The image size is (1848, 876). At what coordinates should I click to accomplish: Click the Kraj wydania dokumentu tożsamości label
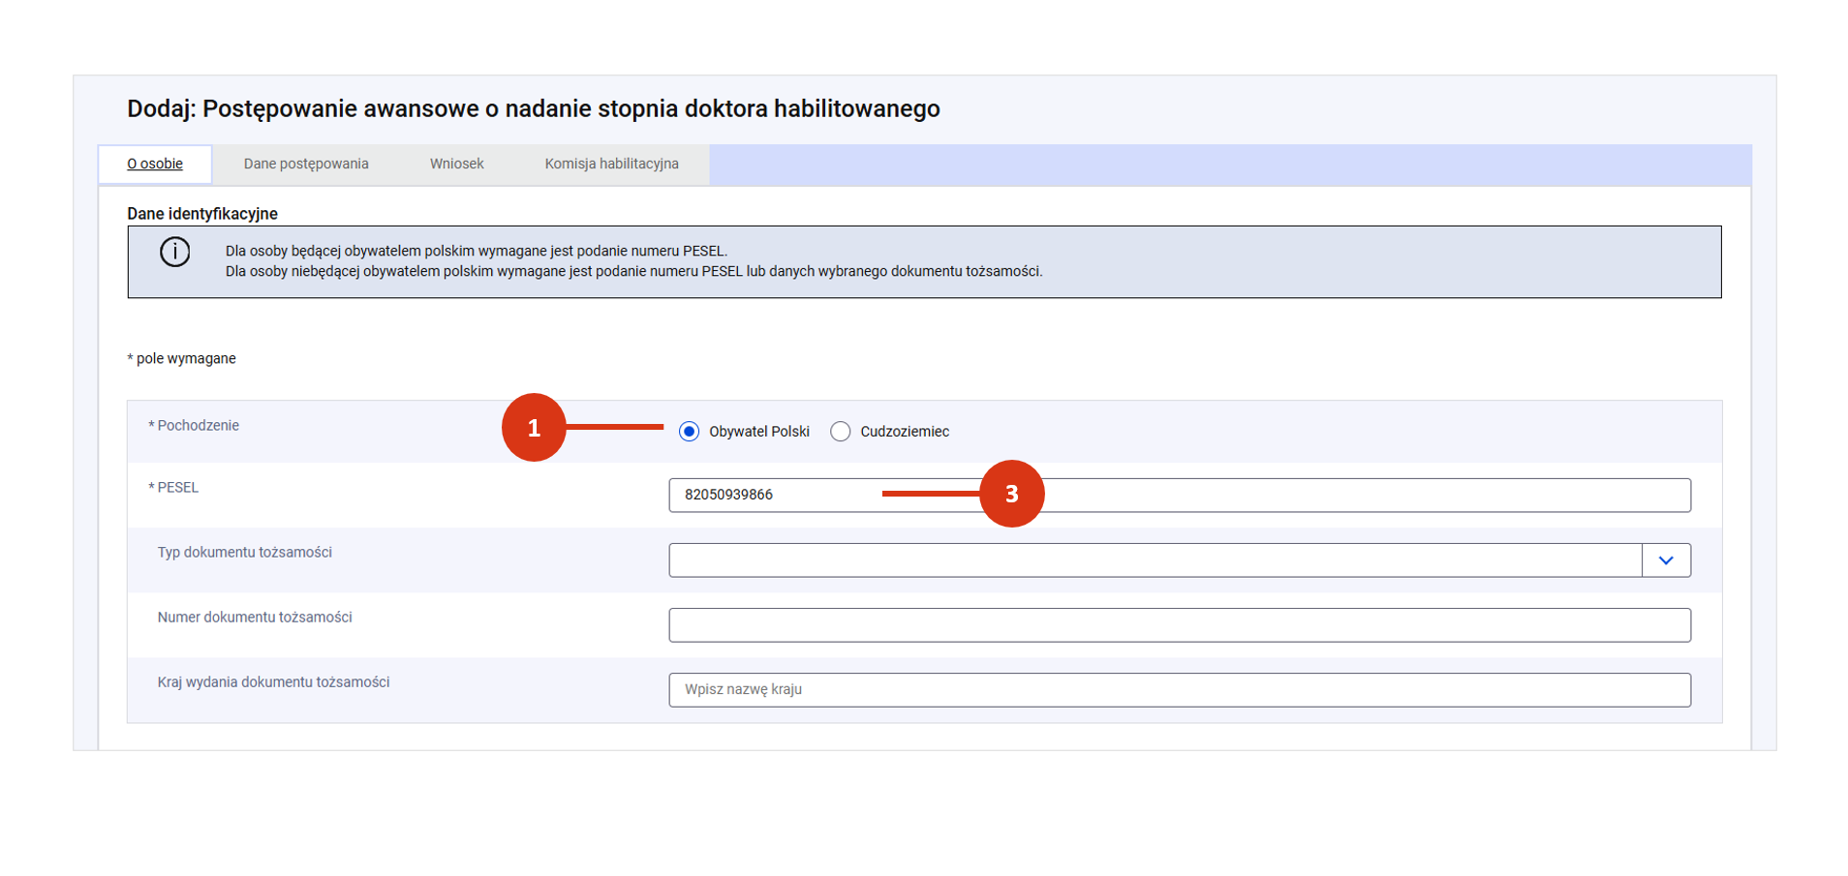[x=273, y=682]
